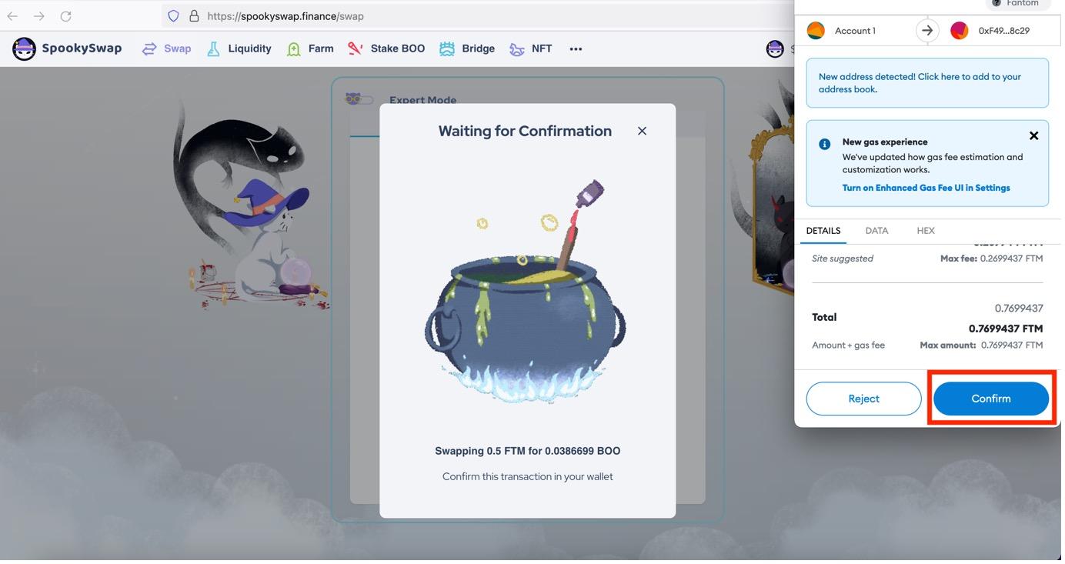Click the Bridge icon
1065x564 pixels.
(446, 48)
